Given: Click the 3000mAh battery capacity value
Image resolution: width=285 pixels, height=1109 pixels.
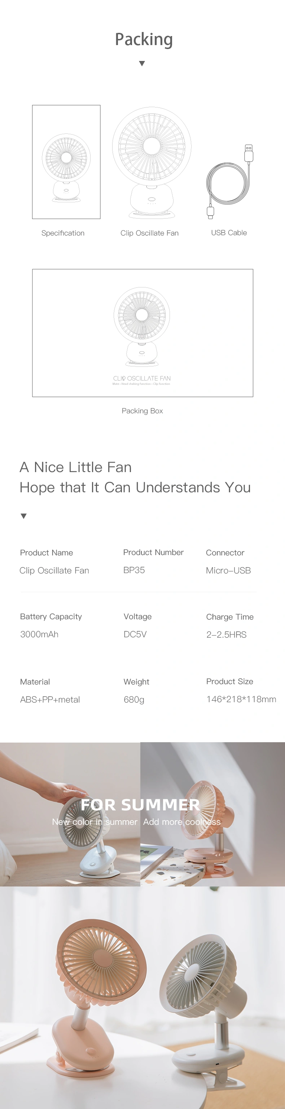Looking at the screenshot, I should click(x=39, y=634).
